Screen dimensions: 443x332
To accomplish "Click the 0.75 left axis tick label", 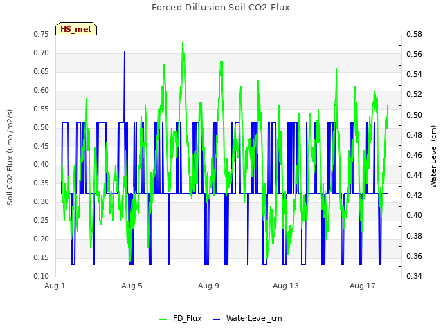I will click(x=42, y=34).
